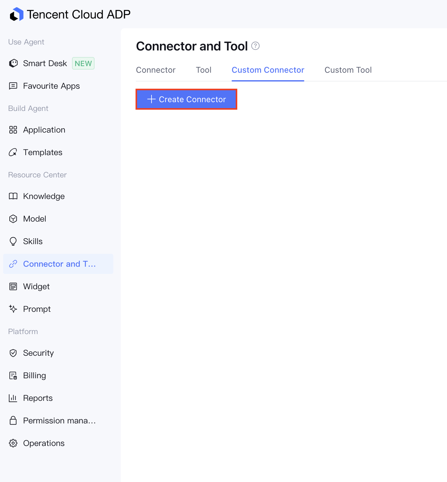Click the Tencent Cloud ADP logo icon
The height and width of the screenshot is (482, 447).
tap(17, 14)
